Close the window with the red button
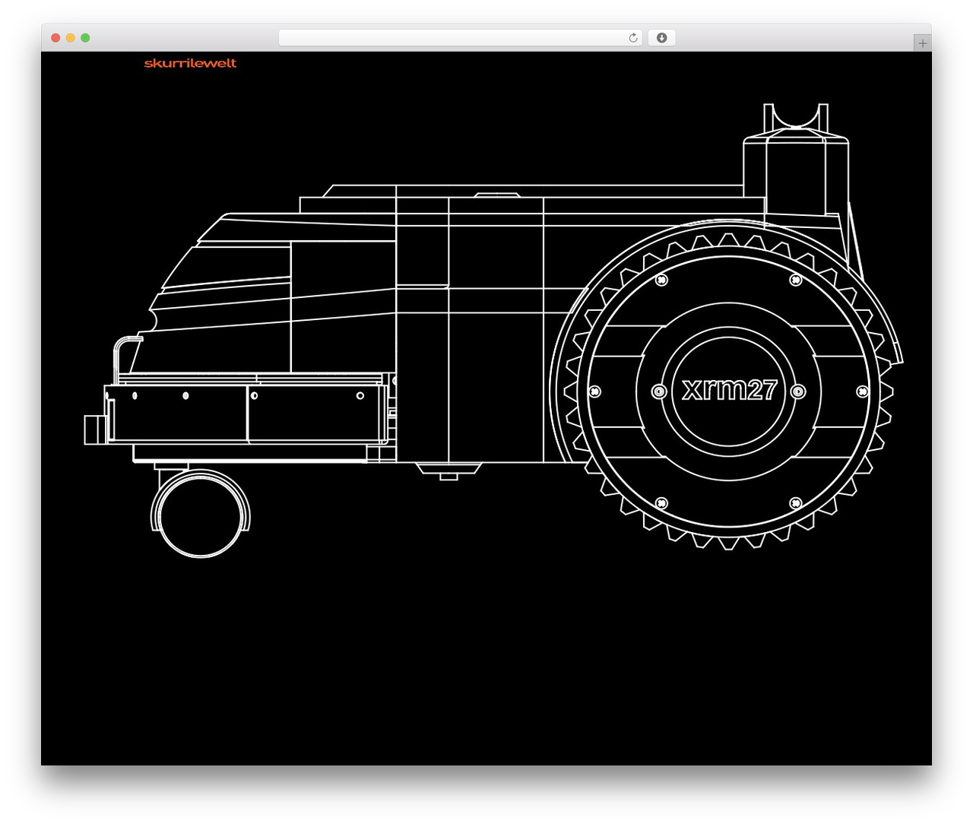The image size is (973, 824). coord(55,38)
